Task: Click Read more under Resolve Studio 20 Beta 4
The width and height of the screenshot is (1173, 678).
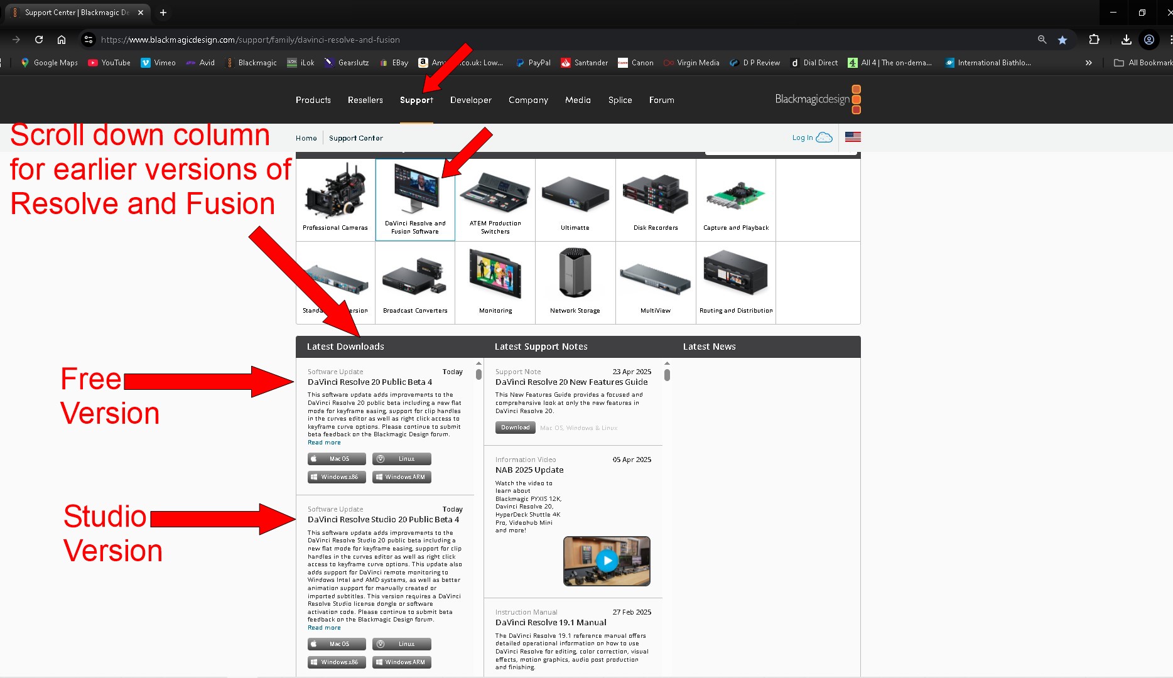Action: (x=324, y=628)
